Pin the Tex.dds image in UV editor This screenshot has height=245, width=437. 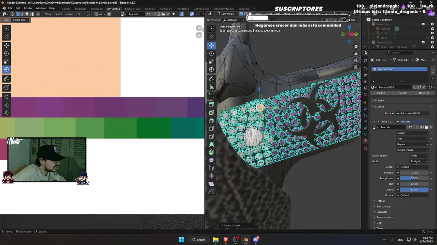click(x=173, y=14)
